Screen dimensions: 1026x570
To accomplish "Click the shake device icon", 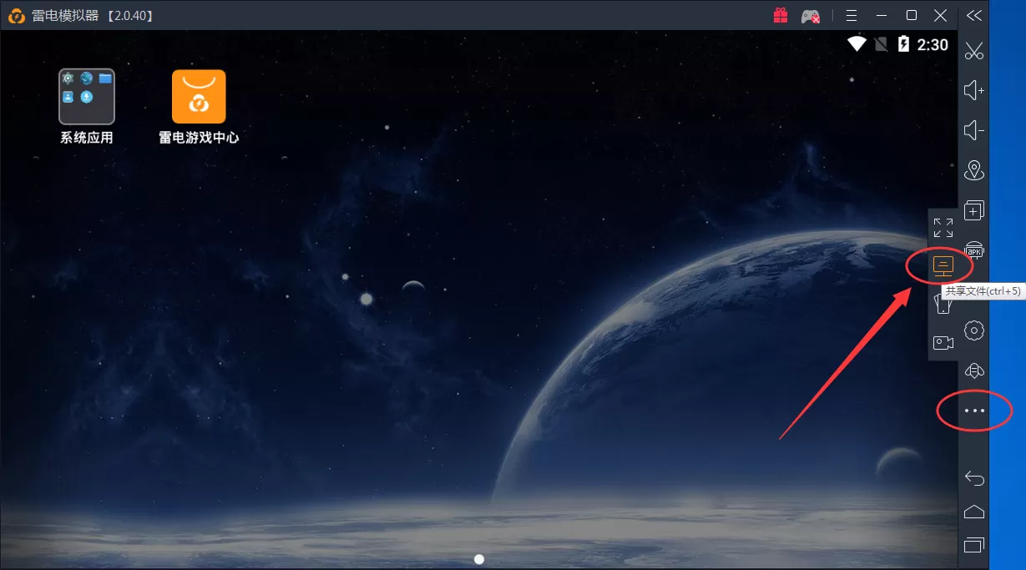I will 943,304.
